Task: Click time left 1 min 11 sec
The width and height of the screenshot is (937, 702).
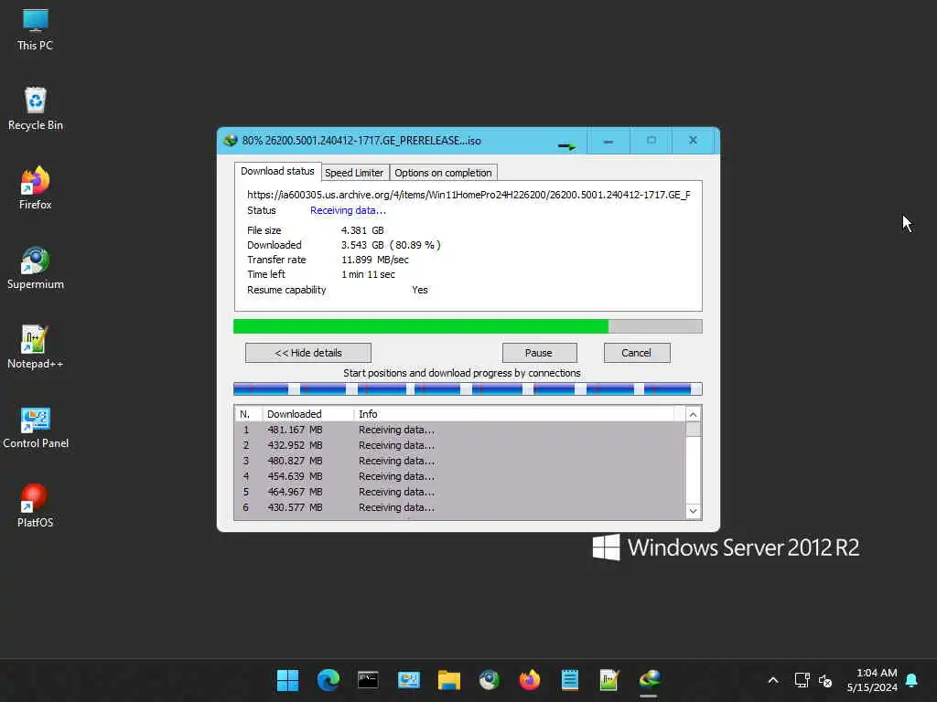Action: [368, 274]
